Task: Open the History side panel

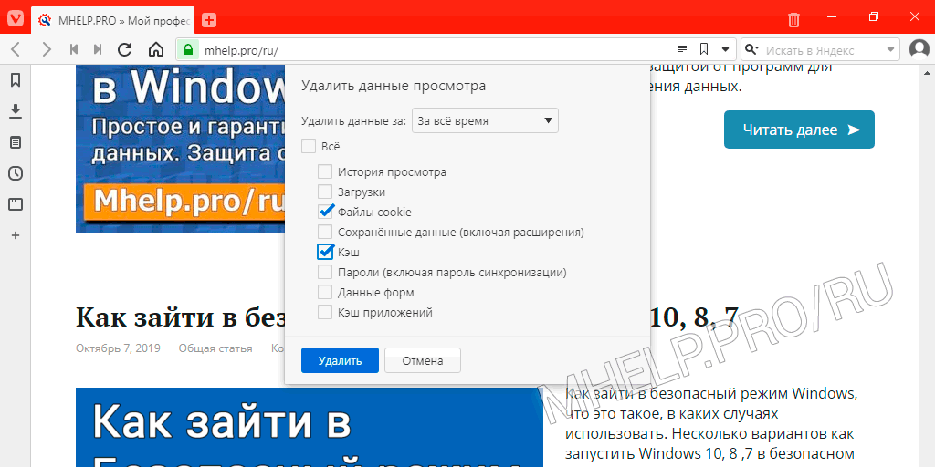Action: point(16,173)
